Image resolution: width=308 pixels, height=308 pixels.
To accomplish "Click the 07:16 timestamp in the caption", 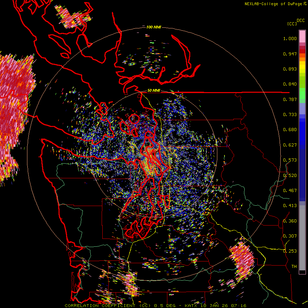I will click(239, 306).
